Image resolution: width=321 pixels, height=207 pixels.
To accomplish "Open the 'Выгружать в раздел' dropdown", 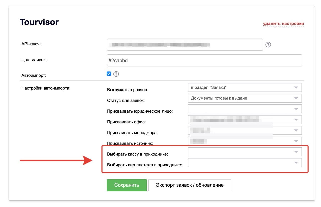I will (x=245, y=88).
